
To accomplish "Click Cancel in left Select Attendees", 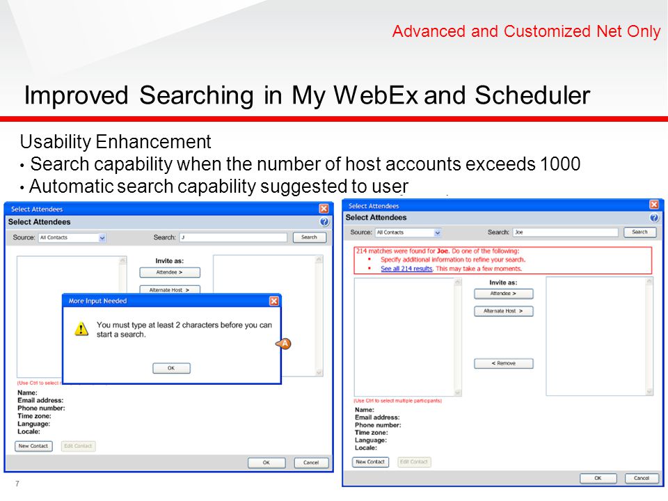I will [312, 463].
